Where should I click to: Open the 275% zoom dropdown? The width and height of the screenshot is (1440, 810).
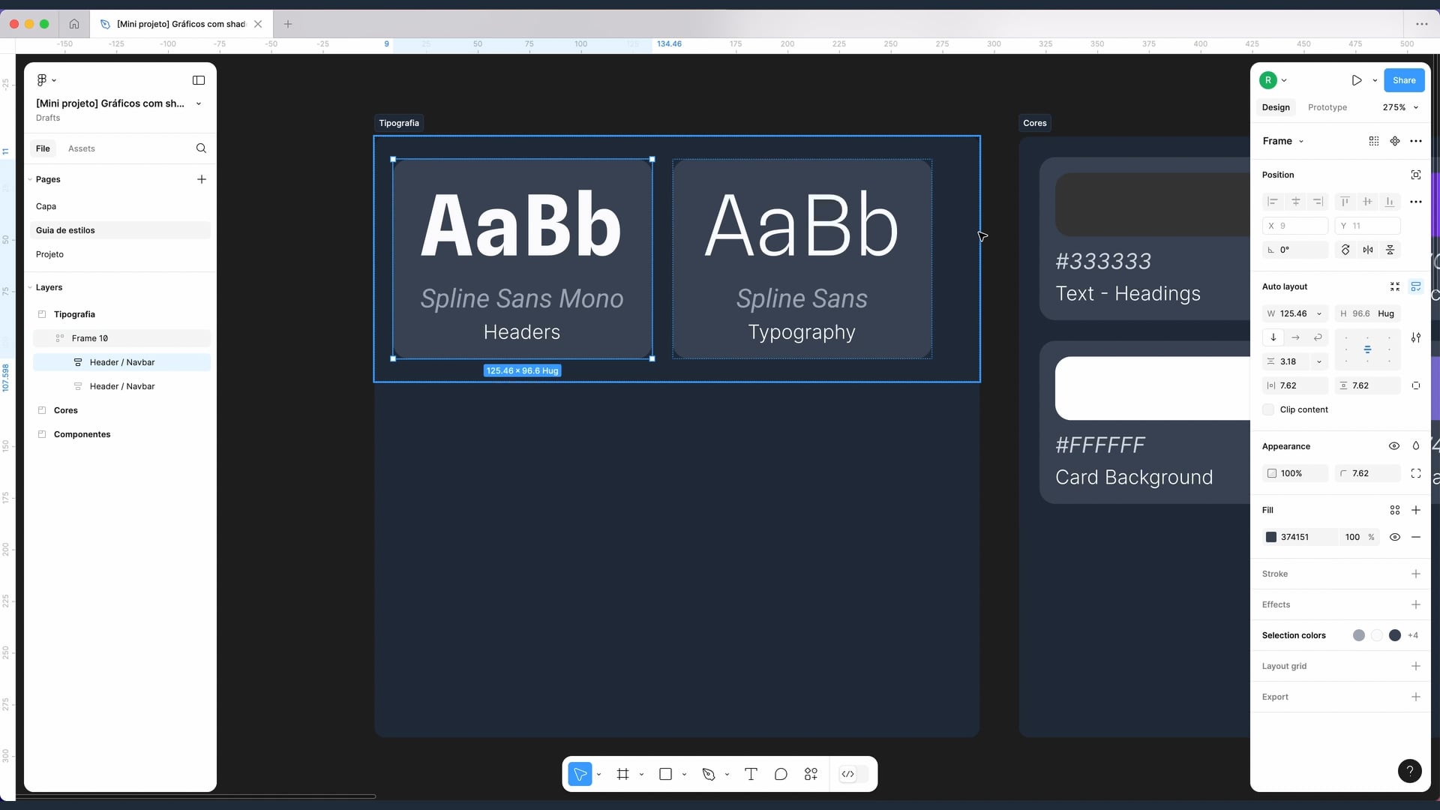click(1400, 107)
